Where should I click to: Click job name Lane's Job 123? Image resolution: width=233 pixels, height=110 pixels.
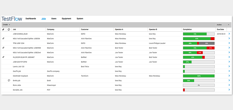tap(18, 66)
